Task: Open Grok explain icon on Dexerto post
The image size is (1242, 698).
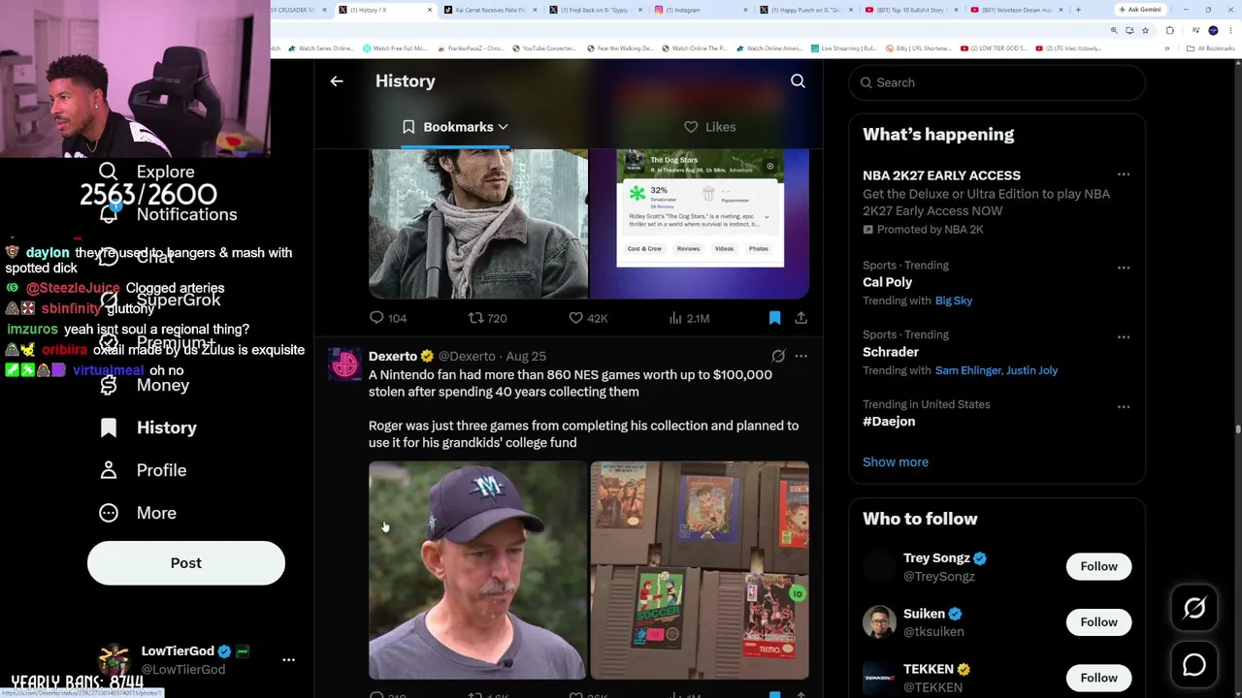Action: point(778,356)
